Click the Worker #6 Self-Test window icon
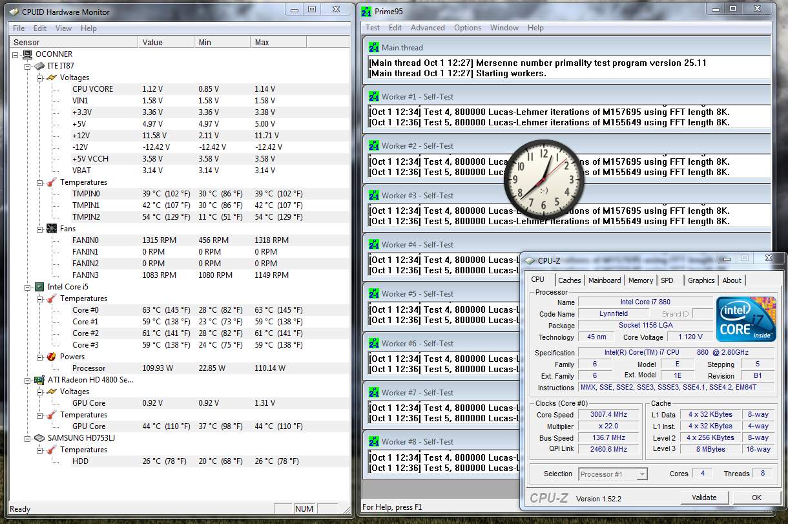This screenshot has height=524, width=788. tap(374, 343)
